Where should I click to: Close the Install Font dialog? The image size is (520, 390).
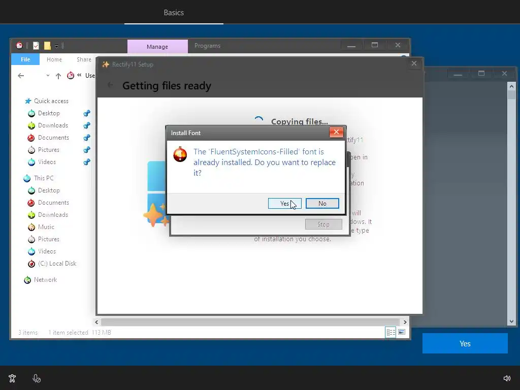[x=336, y=132]
